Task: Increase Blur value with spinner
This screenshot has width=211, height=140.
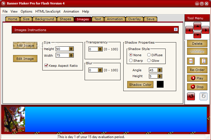Action: 100,69
